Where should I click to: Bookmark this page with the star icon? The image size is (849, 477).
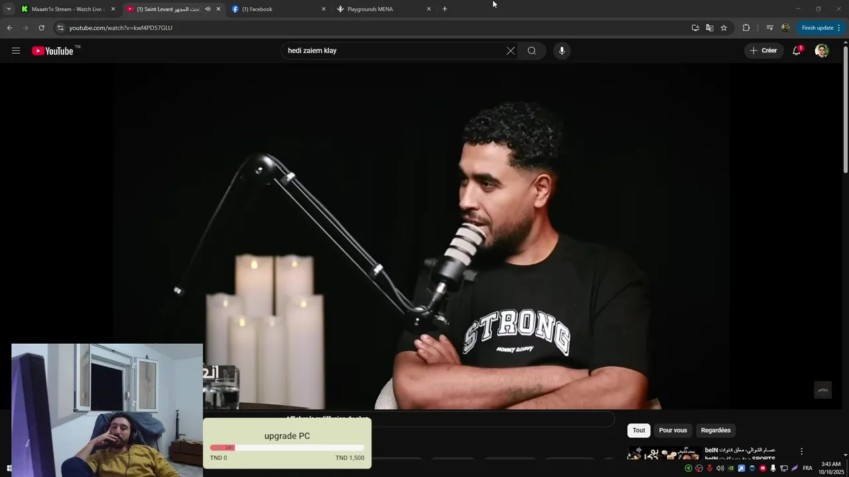(724, 28)
